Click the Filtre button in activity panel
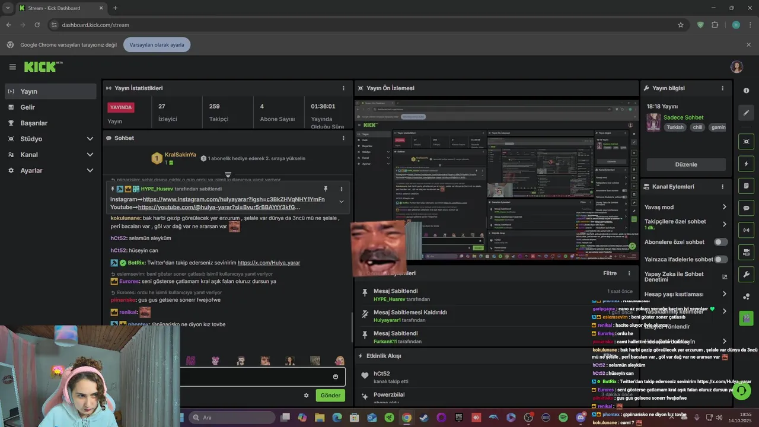759x427 pixels. tap(610, 273)
